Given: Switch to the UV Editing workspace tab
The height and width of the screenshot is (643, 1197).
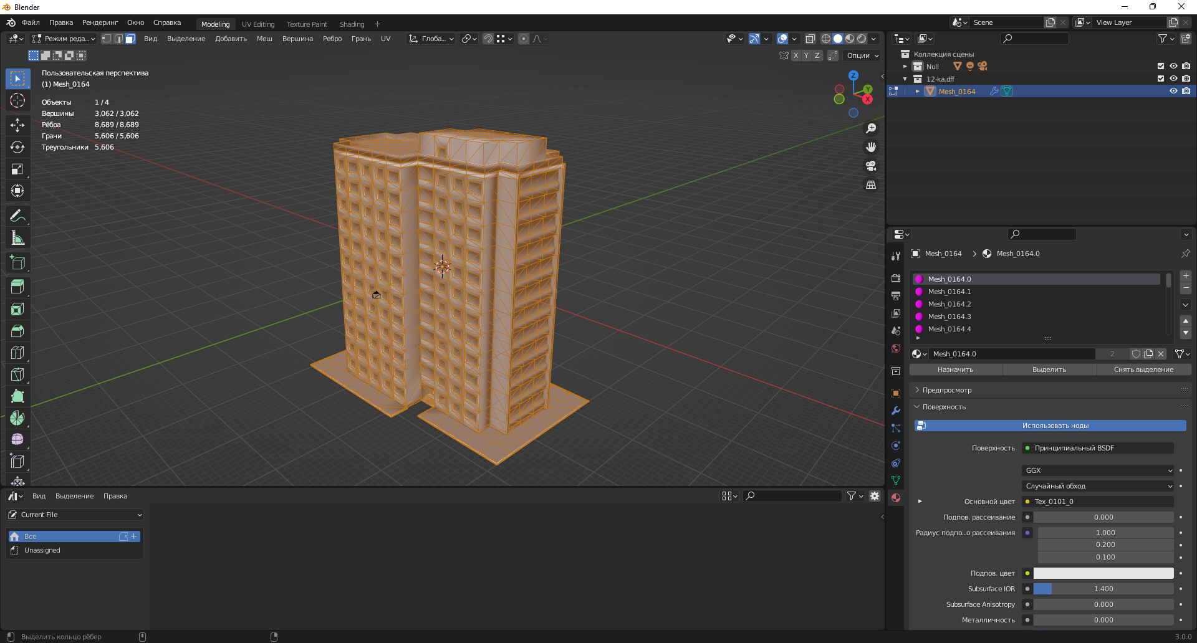Looking at the screenshot, I should 258,24.
